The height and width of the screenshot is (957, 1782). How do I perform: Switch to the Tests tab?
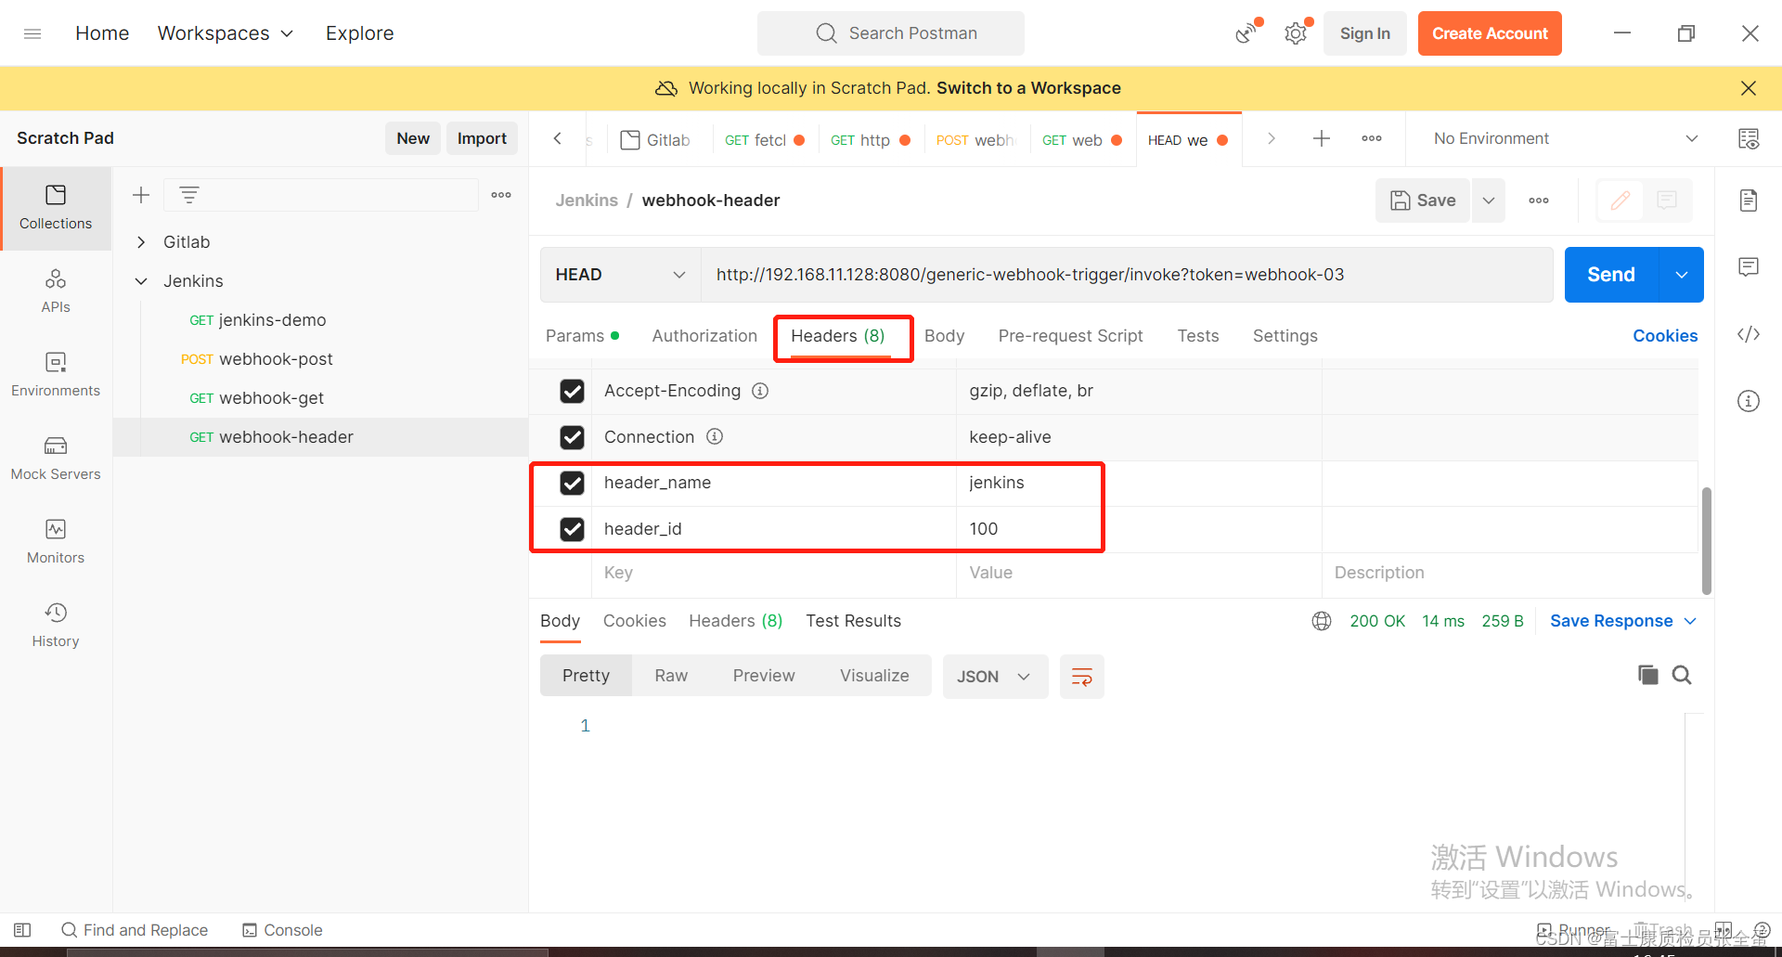tap(1197, 336)
